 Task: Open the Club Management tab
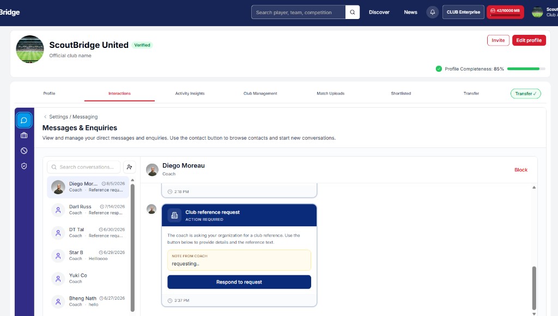tap(260, 94)
